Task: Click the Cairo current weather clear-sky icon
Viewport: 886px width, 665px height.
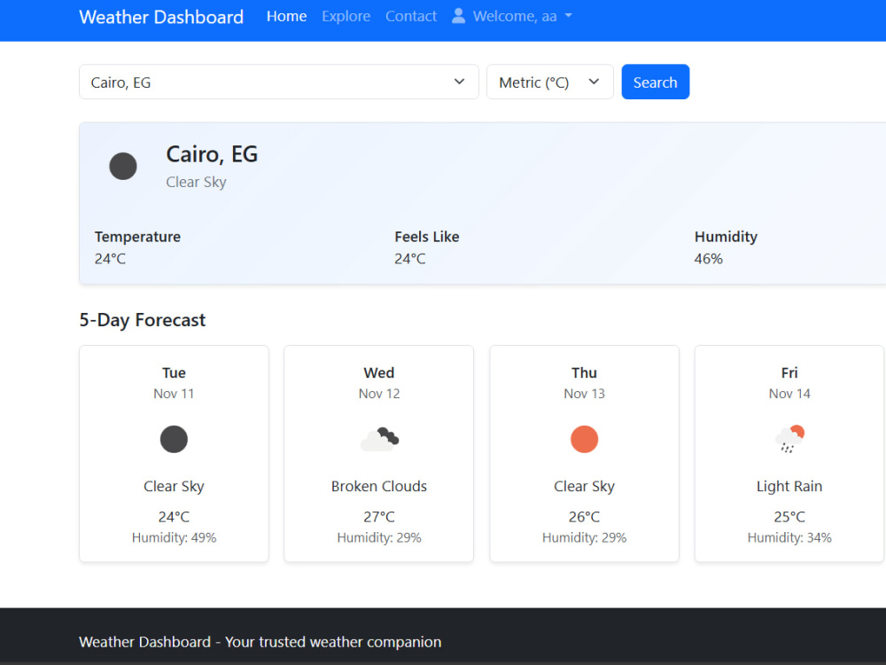Action: coord(123,167)
